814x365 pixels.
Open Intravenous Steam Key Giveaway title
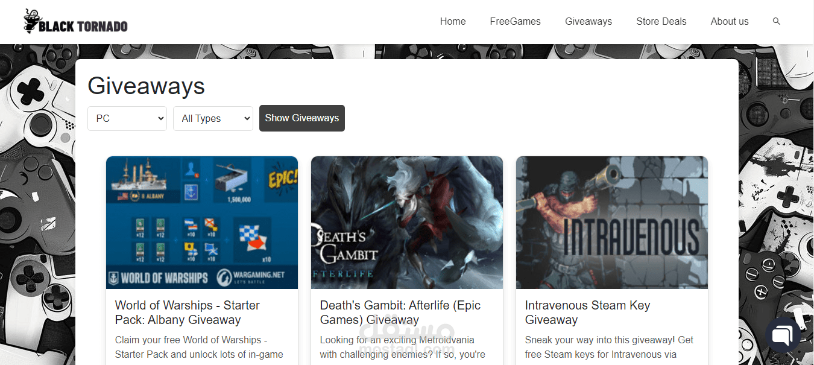[x=588, y=313]
